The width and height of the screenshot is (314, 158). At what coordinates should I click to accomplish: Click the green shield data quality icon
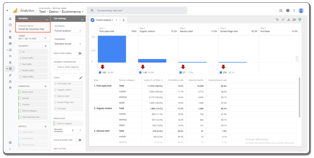point(300,20)
